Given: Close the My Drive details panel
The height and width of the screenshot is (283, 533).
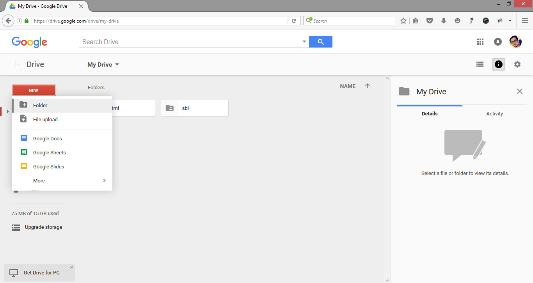Looking at the screenshot, I should coord(519,91).
